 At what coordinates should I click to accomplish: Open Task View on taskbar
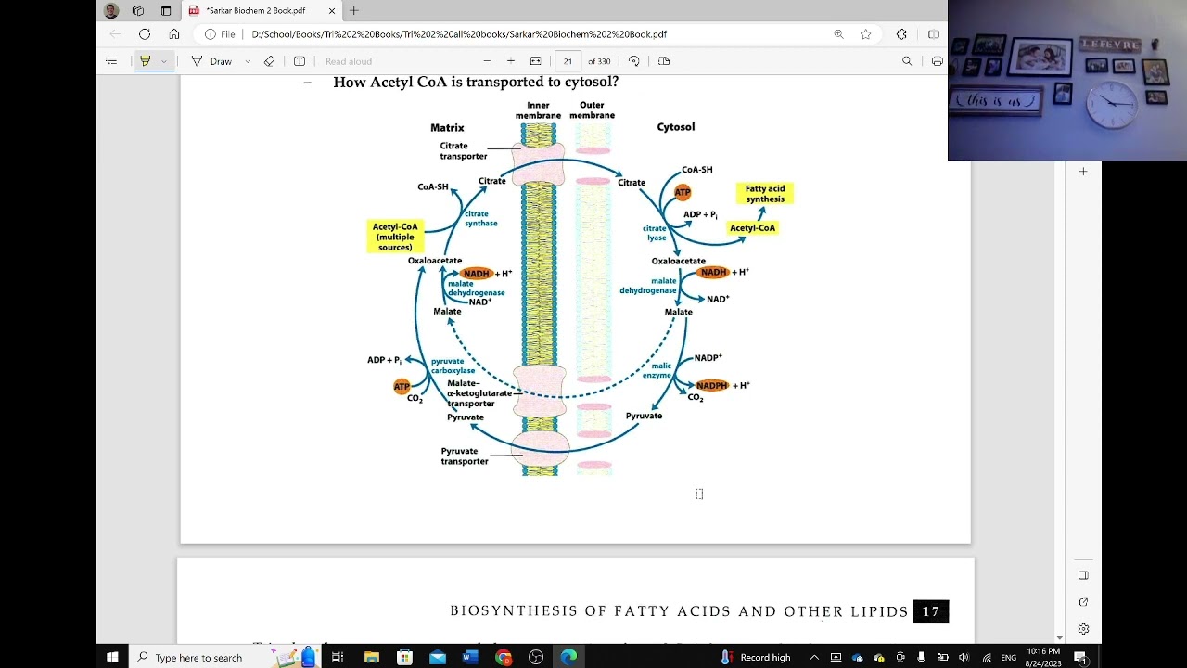point(338,657)
